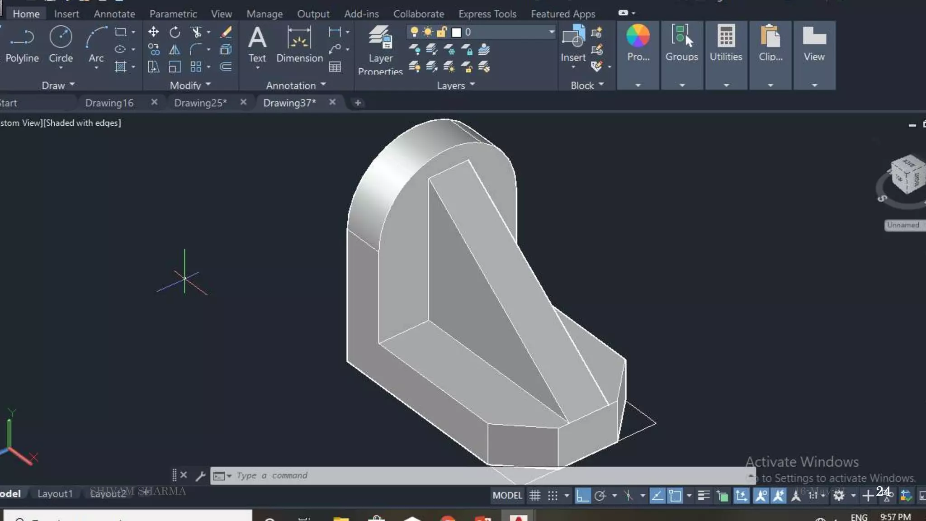The width and height of the screenshot is (926, 521).
Task: Activate the Array tool
Action: click(x=196, y=67)
